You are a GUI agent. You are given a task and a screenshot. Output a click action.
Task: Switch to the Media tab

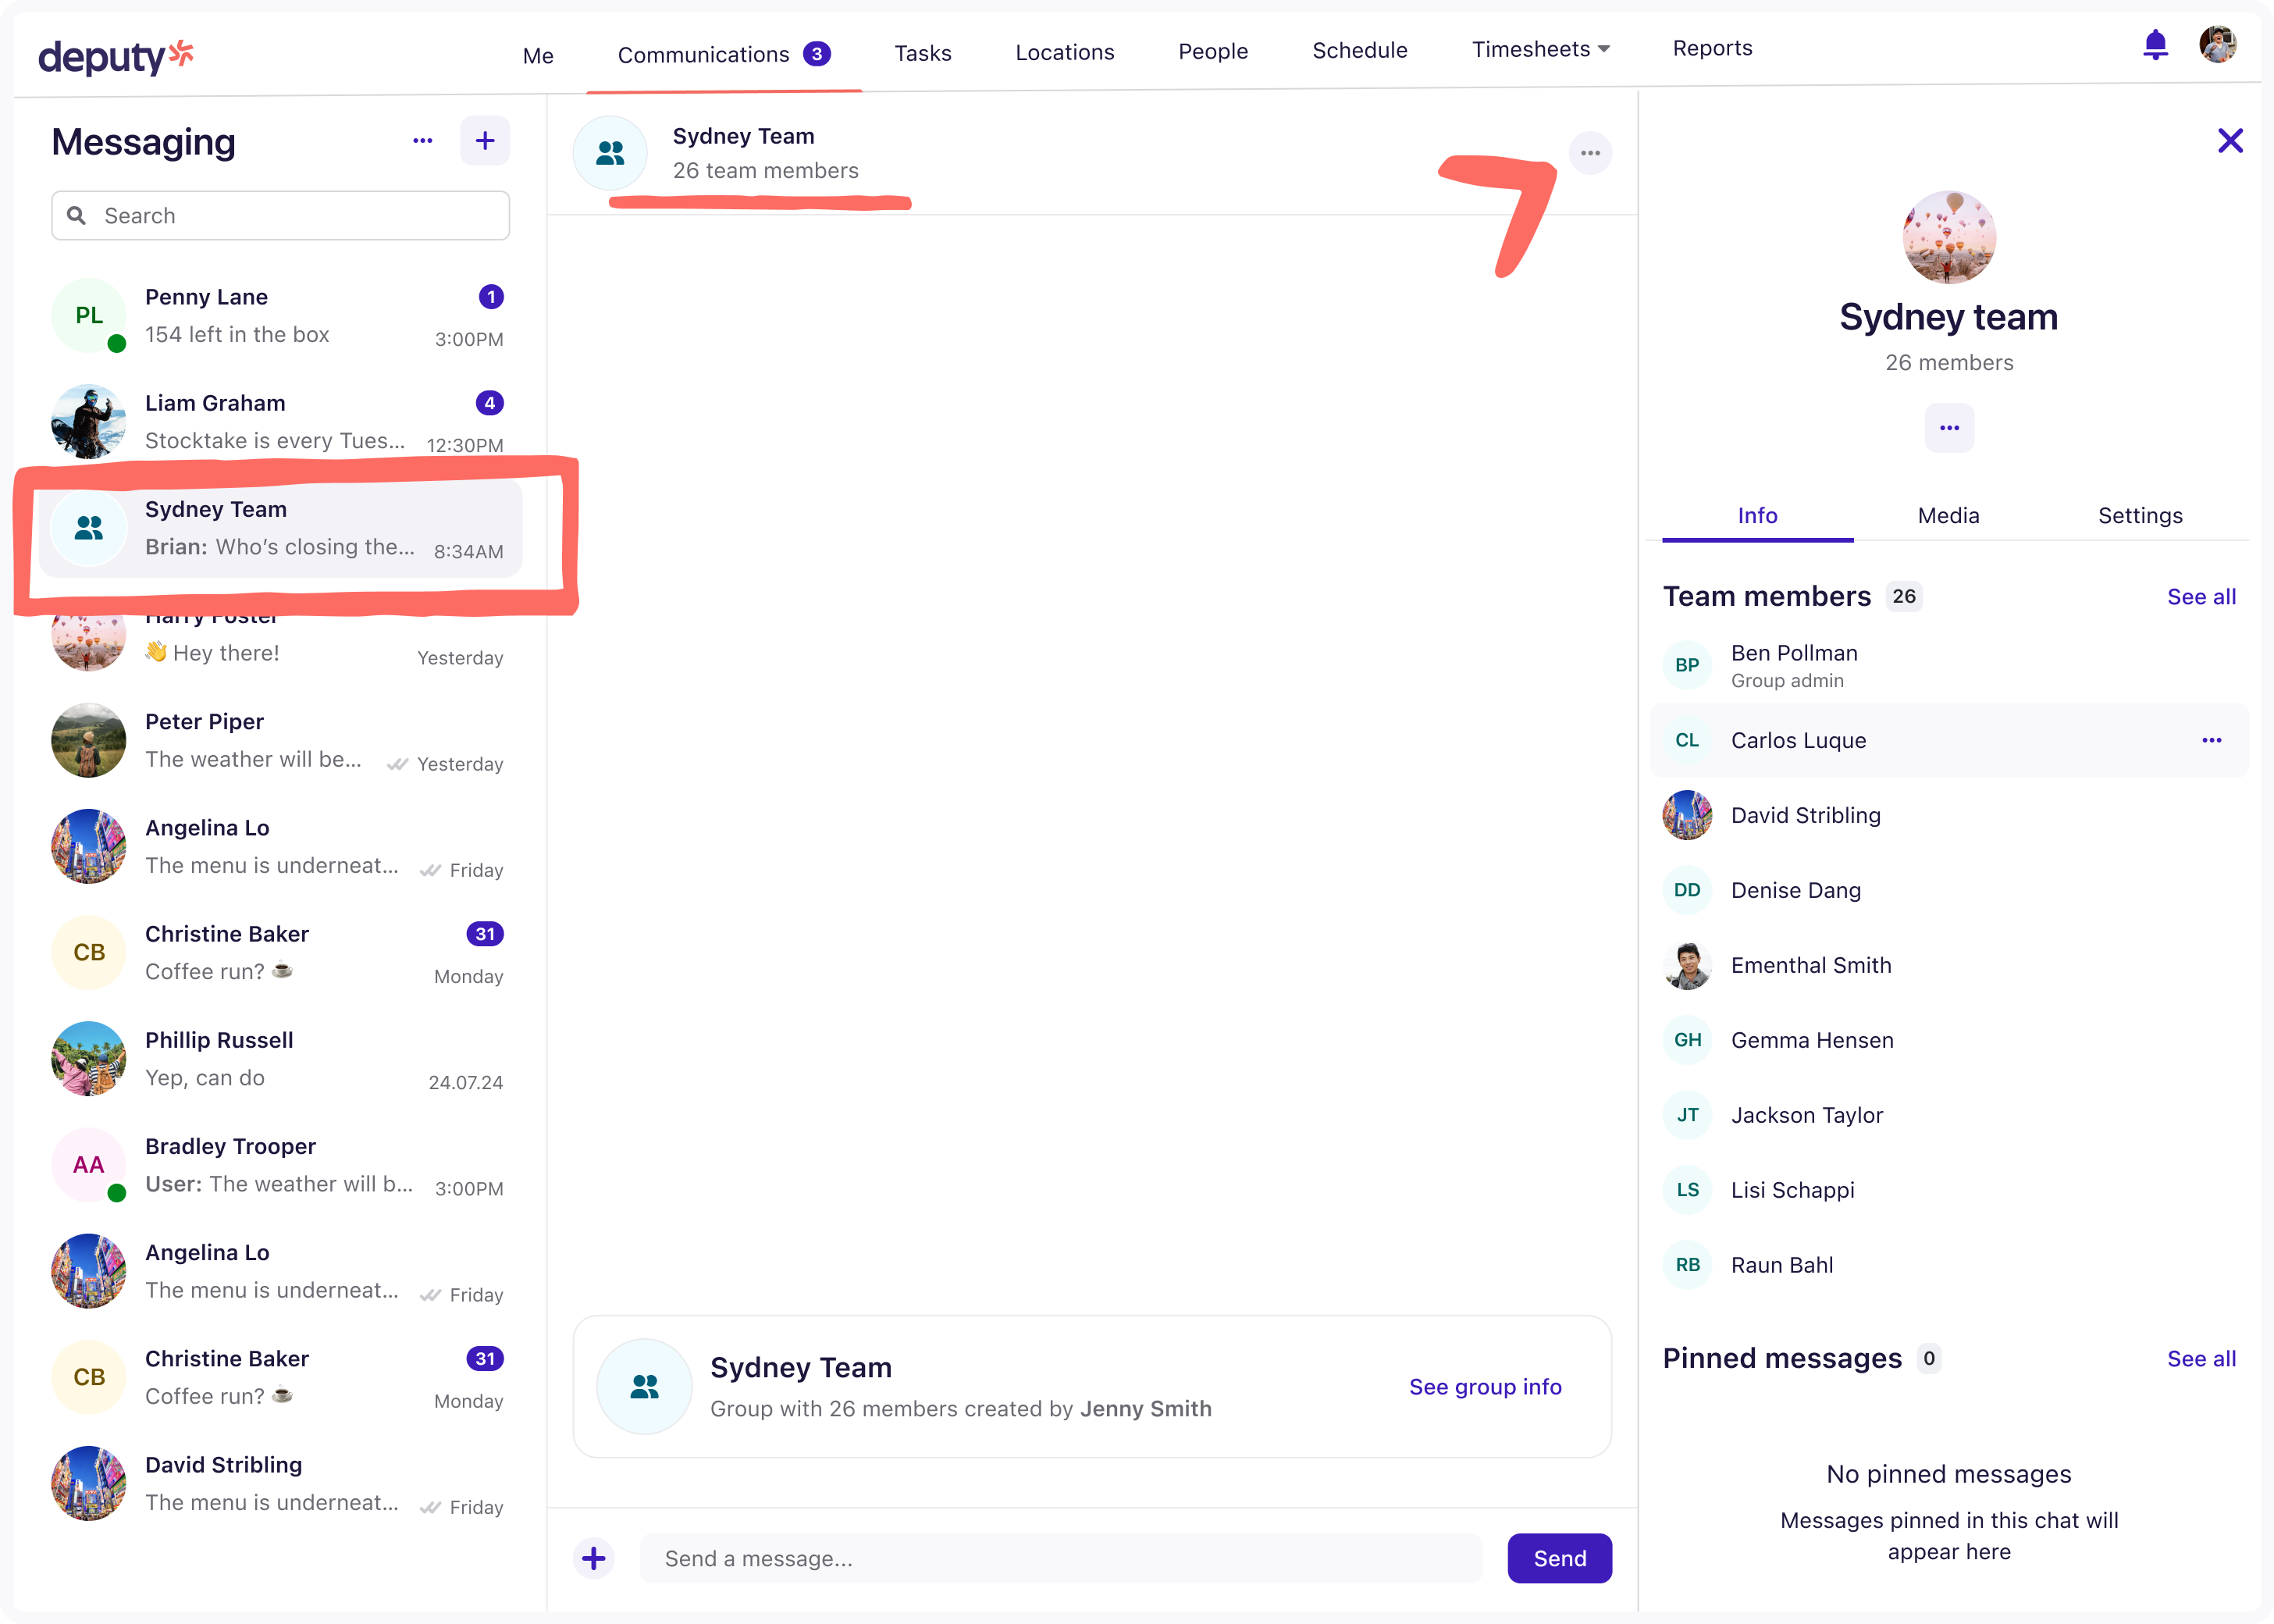1947,515
